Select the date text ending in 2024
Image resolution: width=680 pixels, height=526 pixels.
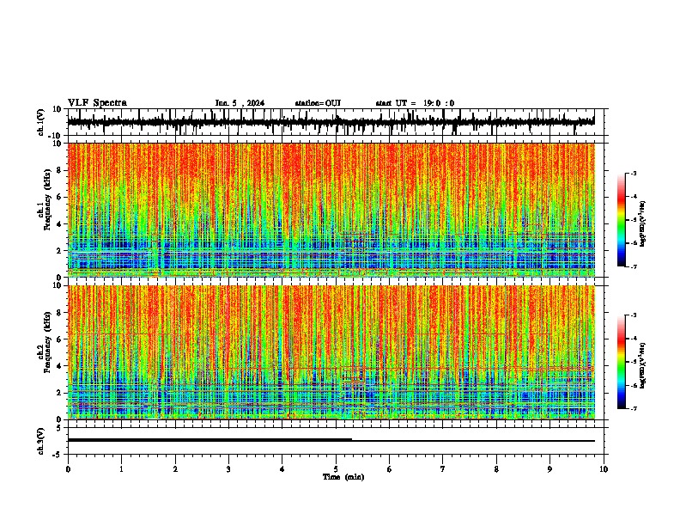pyautogui.click(x=240, y=103)
